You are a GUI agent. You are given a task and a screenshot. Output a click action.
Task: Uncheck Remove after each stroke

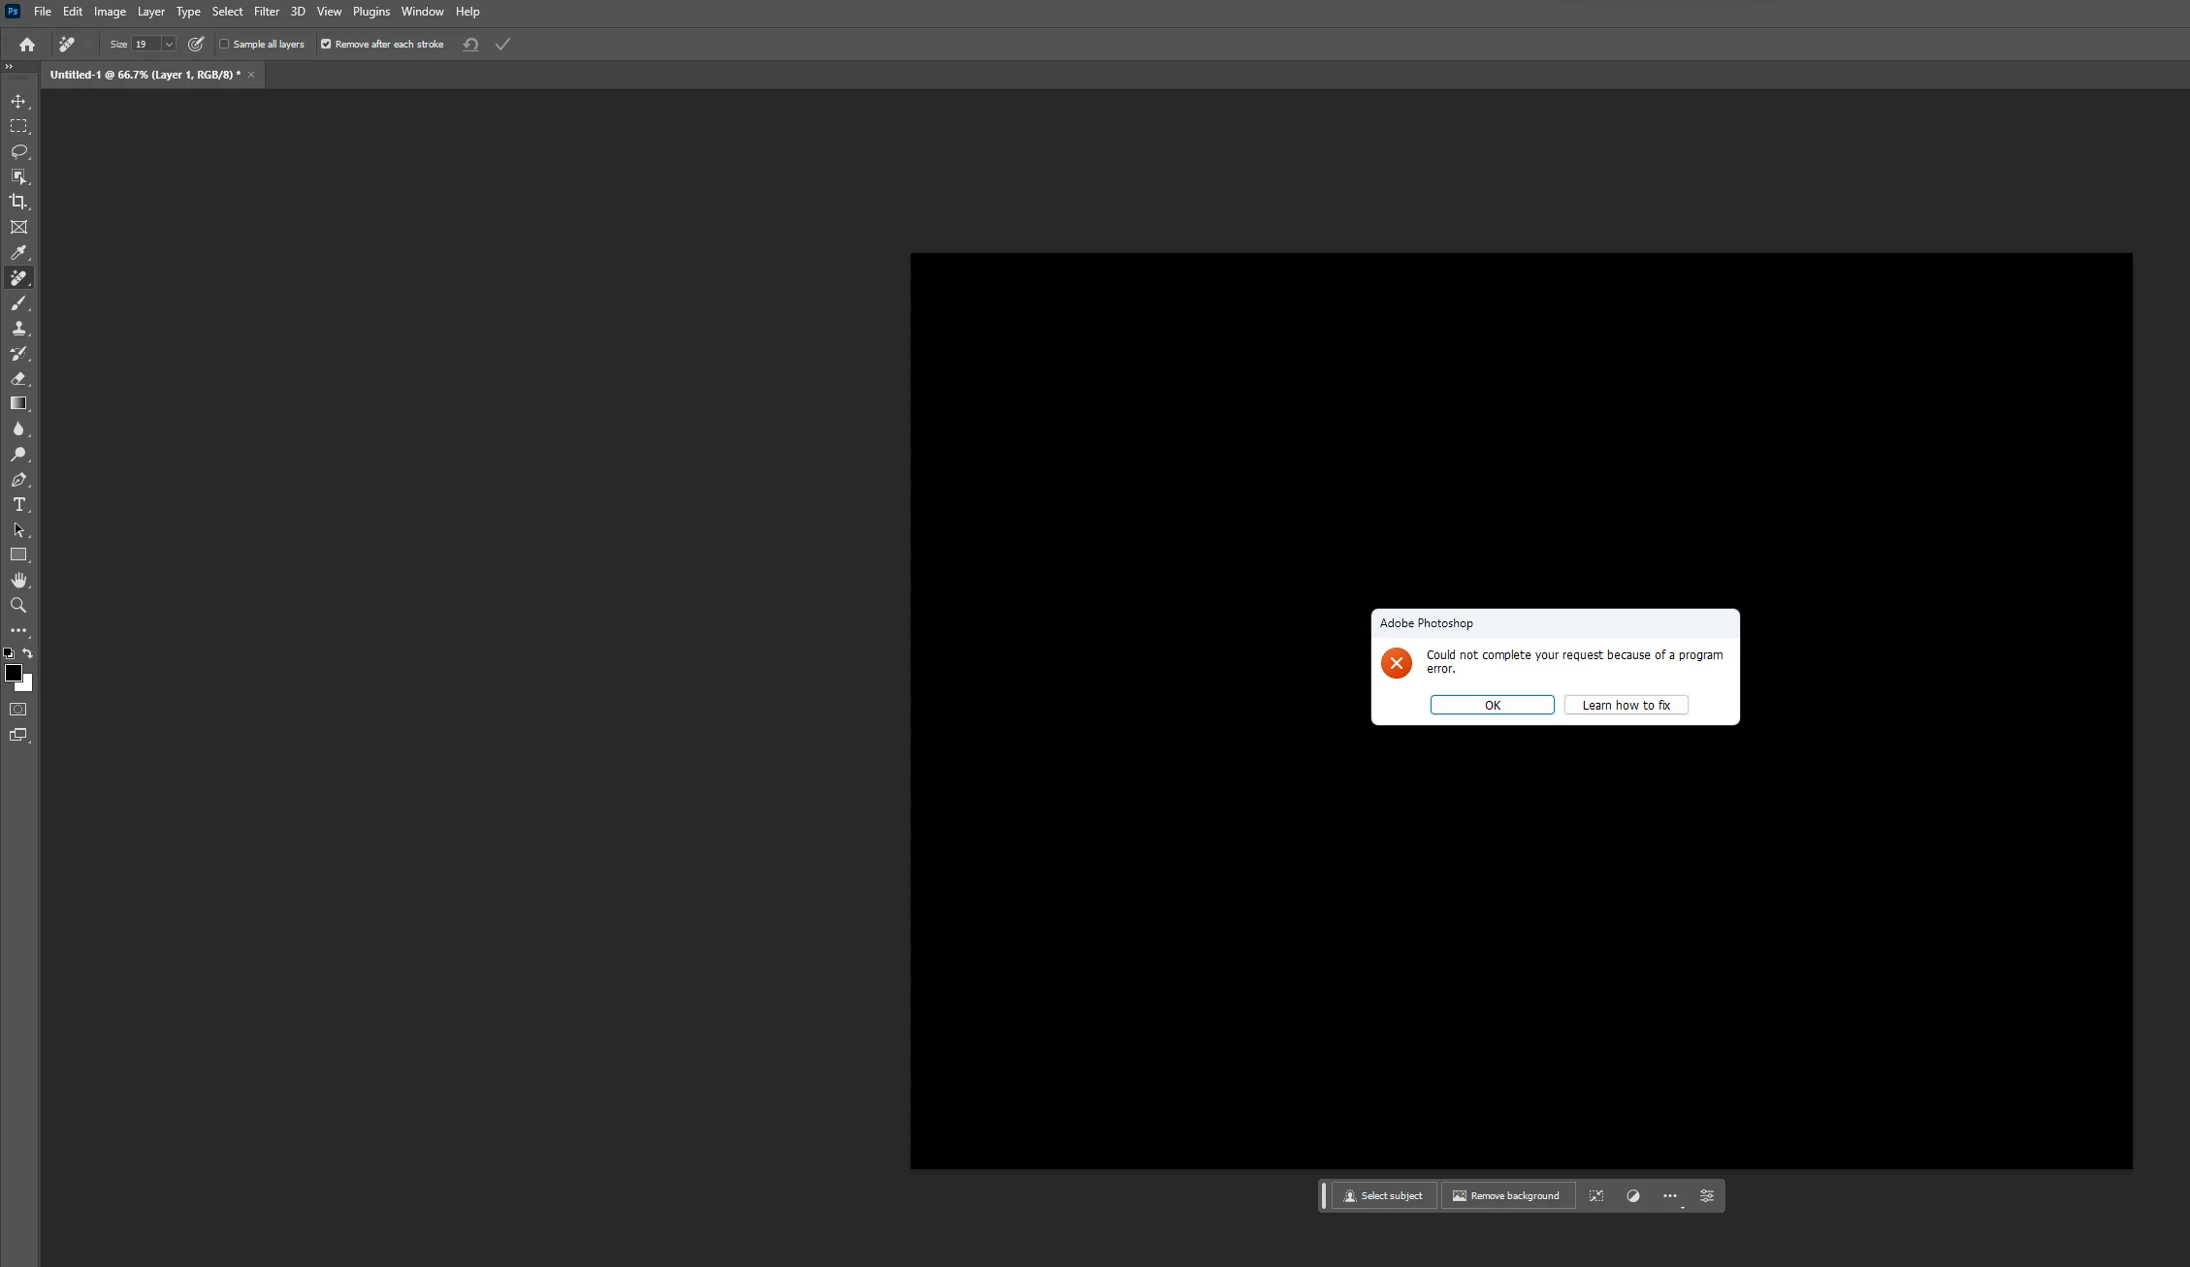tap(327, 45)
